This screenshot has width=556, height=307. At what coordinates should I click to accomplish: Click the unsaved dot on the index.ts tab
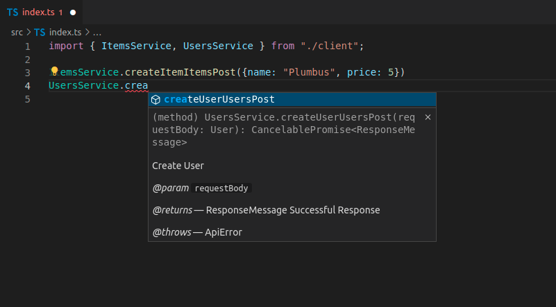coord(72,12)
